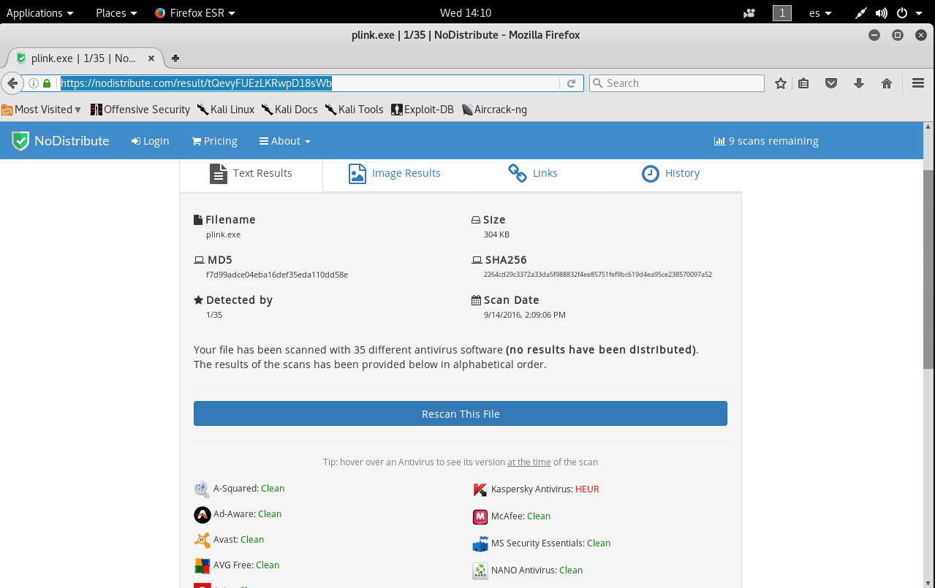Click the Rescan This File button
The height and width of the screenshot is (588, 935).
tap(461, 413)
